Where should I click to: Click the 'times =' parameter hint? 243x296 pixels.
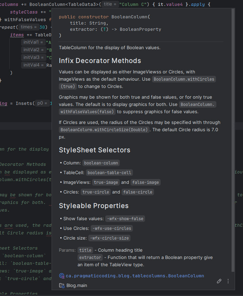coord(29,27)
